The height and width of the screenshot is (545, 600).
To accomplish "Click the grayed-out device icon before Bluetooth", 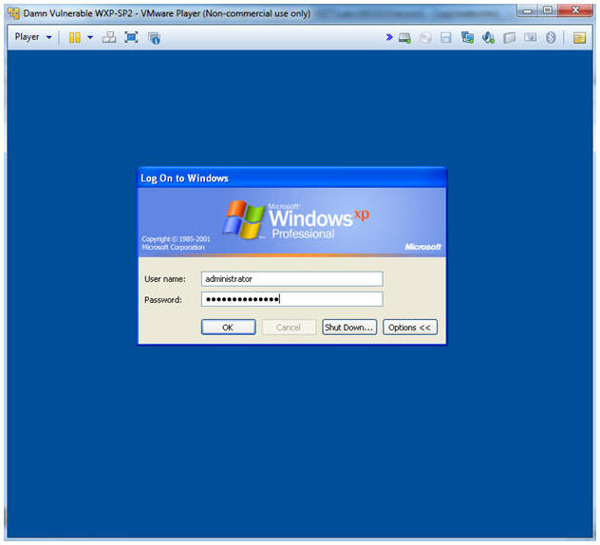I will (x=531, y=38).
